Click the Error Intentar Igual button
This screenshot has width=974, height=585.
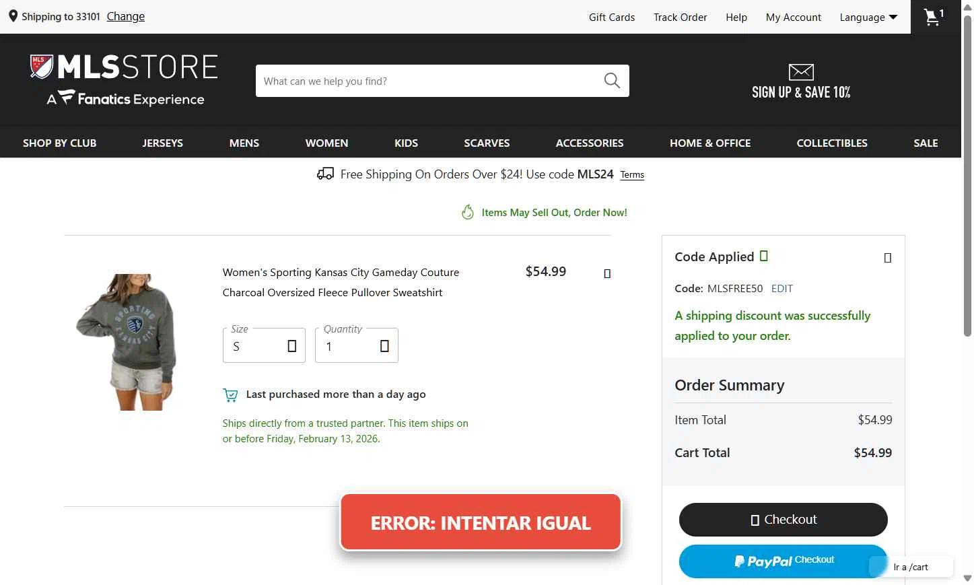click(481, 522)
